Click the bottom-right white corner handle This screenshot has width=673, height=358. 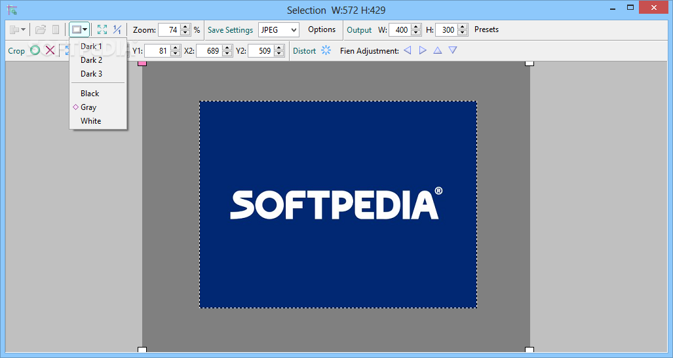point(529,349)
